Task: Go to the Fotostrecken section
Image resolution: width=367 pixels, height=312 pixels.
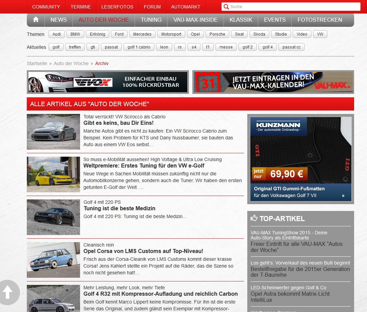Action: pos(320,20)
